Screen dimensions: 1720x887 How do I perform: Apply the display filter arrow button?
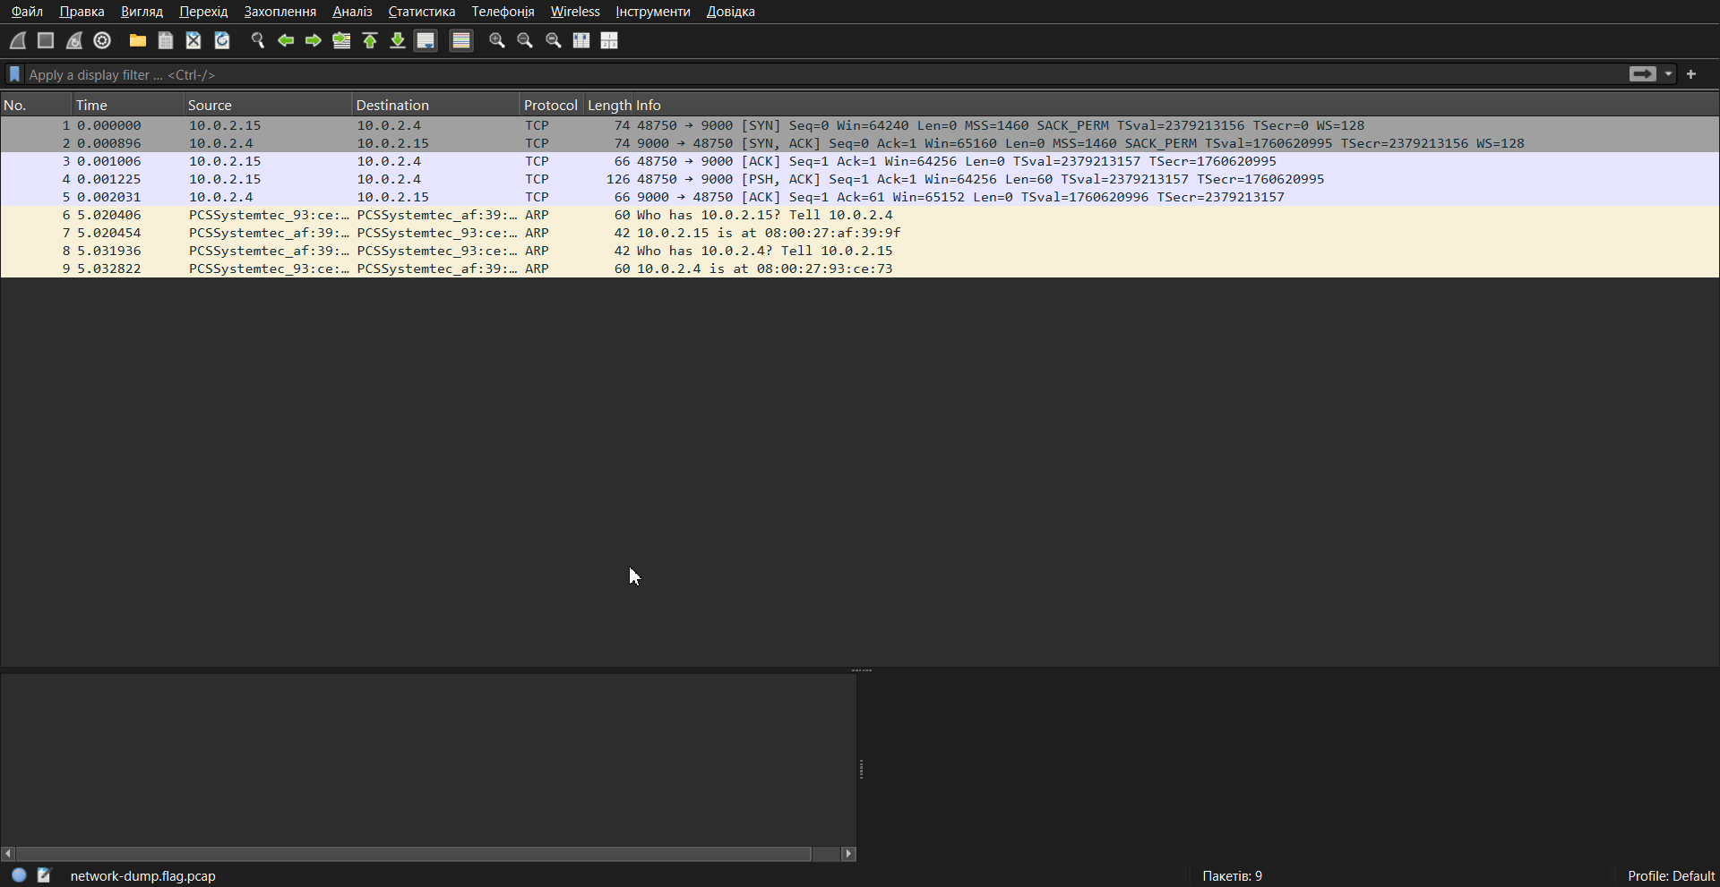click(1642, 74)
